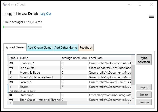Click checkmark status icon for Skyrim
Screen dimensions: 158x112
pos(10,87)
